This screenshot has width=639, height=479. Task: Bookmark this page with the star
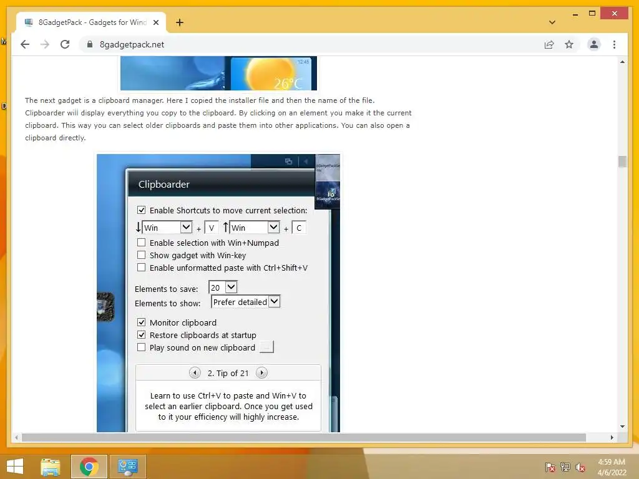[x=569, y=44]
